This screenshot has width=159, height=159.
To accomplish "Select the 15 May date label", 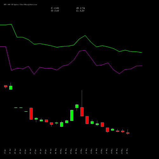I will click(x=101, y=151).
